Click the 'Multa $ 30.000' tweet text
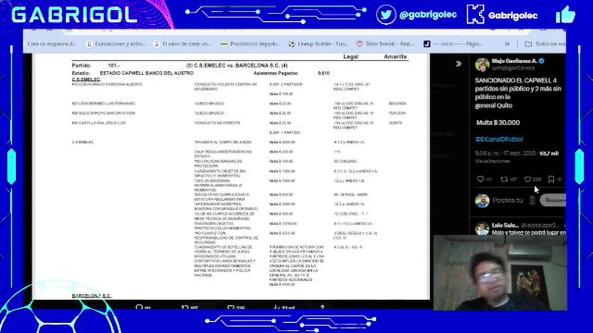Screen dimensions: 593x333 coord(498,123)
